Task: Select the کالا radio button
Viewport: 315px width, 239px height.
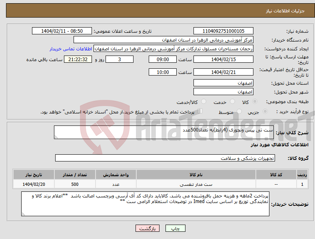Action: (255, 102)
